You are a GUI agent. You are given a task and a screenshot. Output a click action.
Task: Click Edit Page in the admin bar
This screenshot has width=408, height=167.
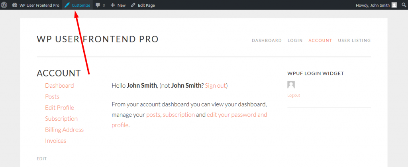[143, 5]
